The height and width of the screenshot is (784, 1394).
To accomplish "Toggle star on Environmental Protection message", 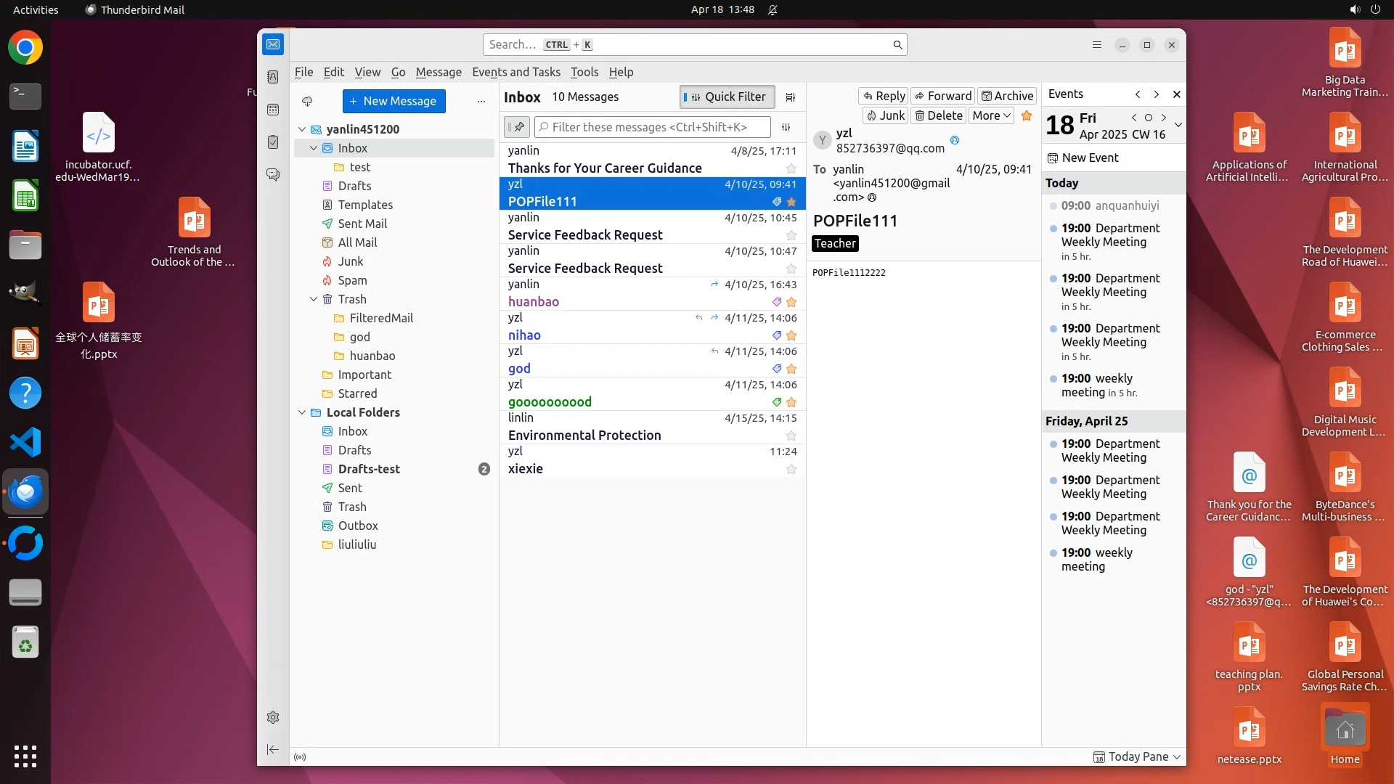I will point(791,436).
